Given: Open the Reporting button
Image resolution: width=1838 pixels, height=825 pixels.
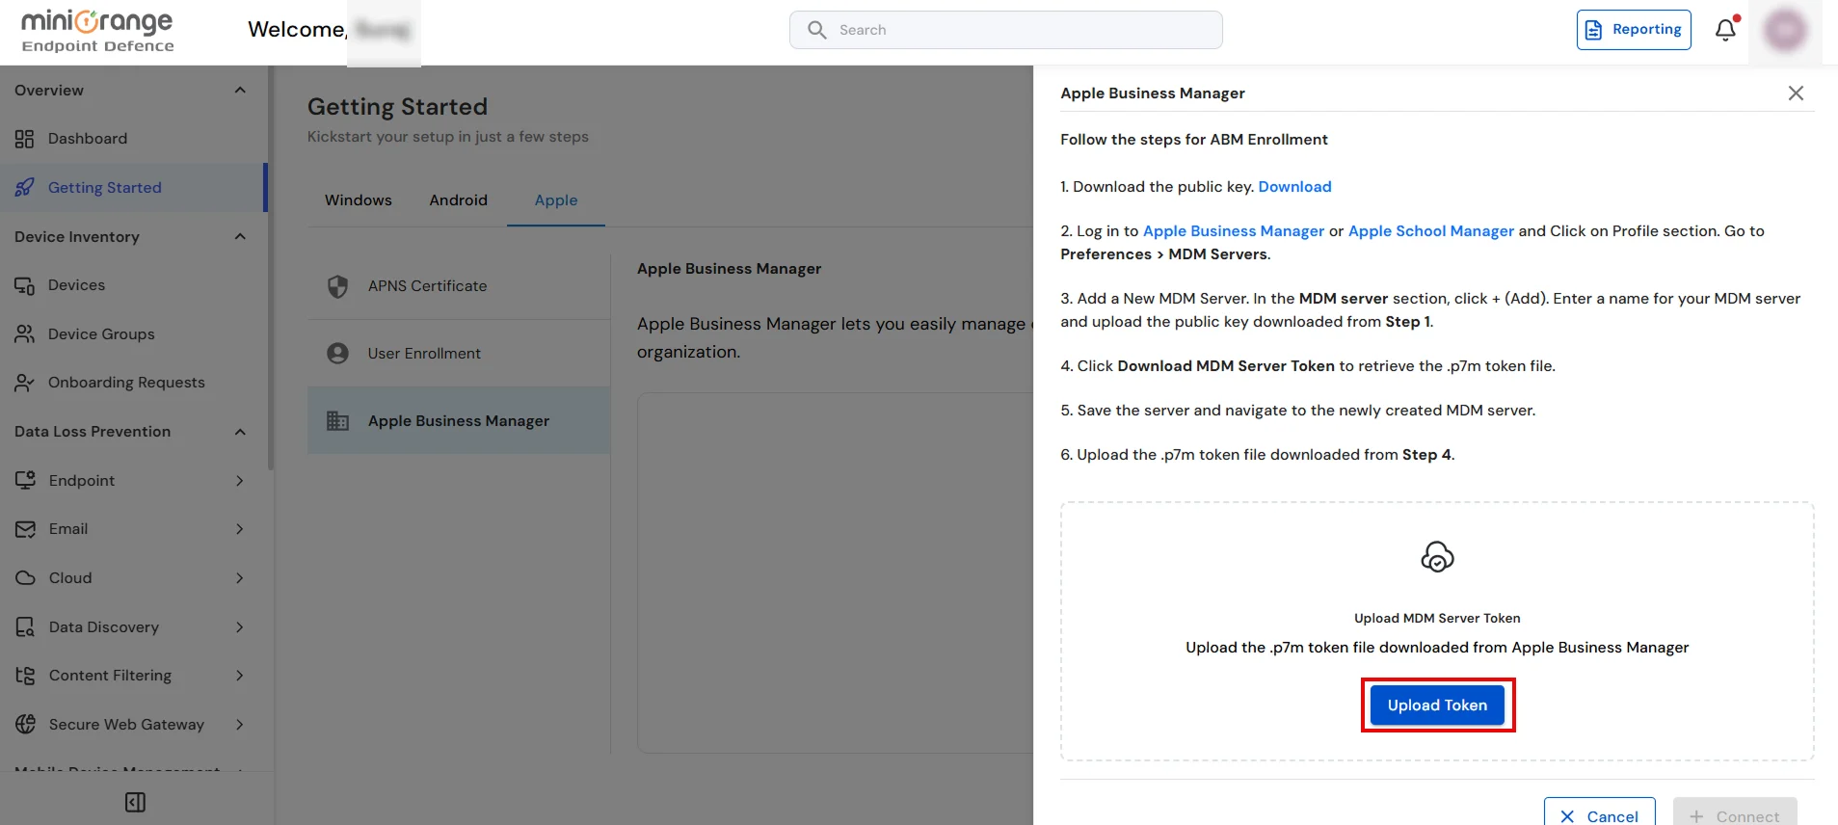Looking at the screenshot, I should pyautogui.click(x=1634, y=30).
